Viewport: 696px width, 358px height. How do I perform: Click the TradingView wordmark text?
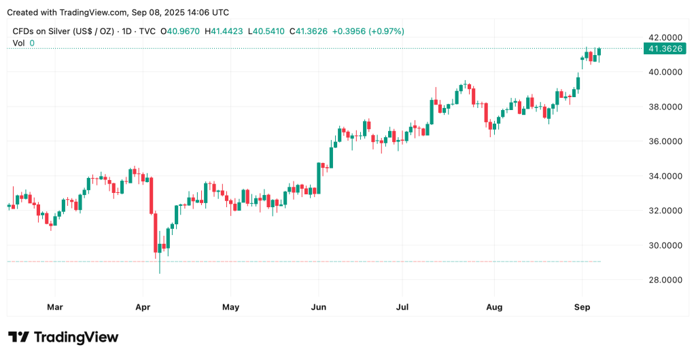[x=75, y=337]
